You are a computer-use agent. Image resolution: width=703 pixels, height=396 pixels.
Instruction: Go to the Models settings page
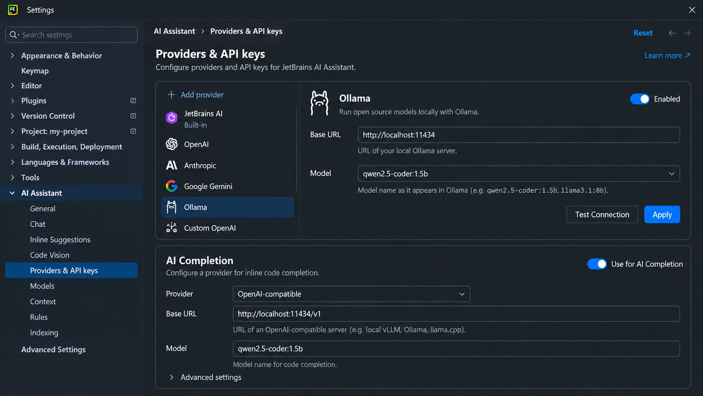pyautogui.click(x=42, y=286)
